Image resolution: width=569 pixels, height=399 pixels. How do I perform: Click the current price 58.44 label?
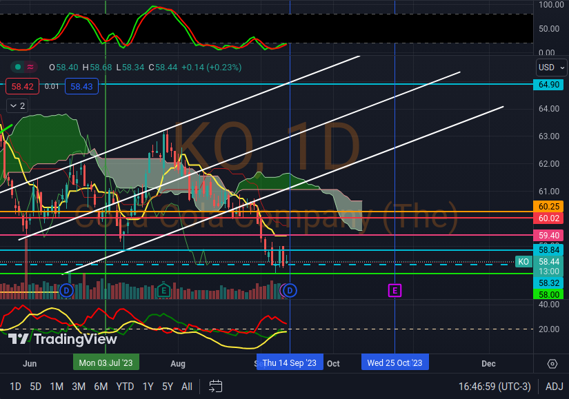[x=548, y=262]
